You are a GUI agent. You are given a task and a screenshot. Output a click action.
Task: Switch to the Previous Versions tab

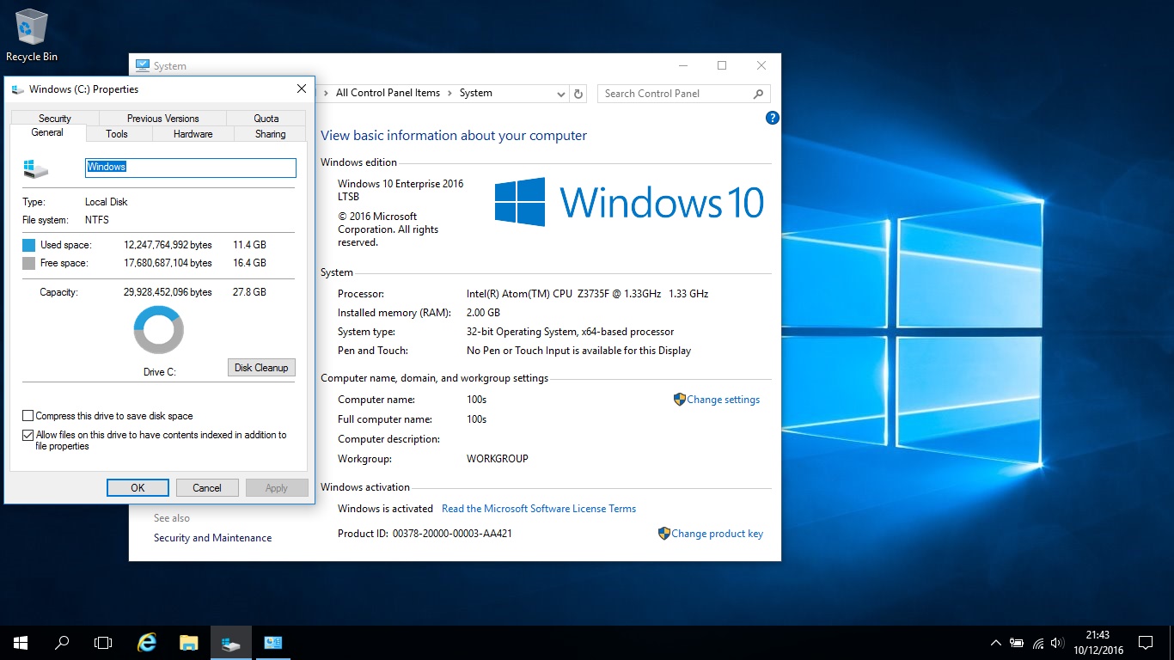point(162,119)
